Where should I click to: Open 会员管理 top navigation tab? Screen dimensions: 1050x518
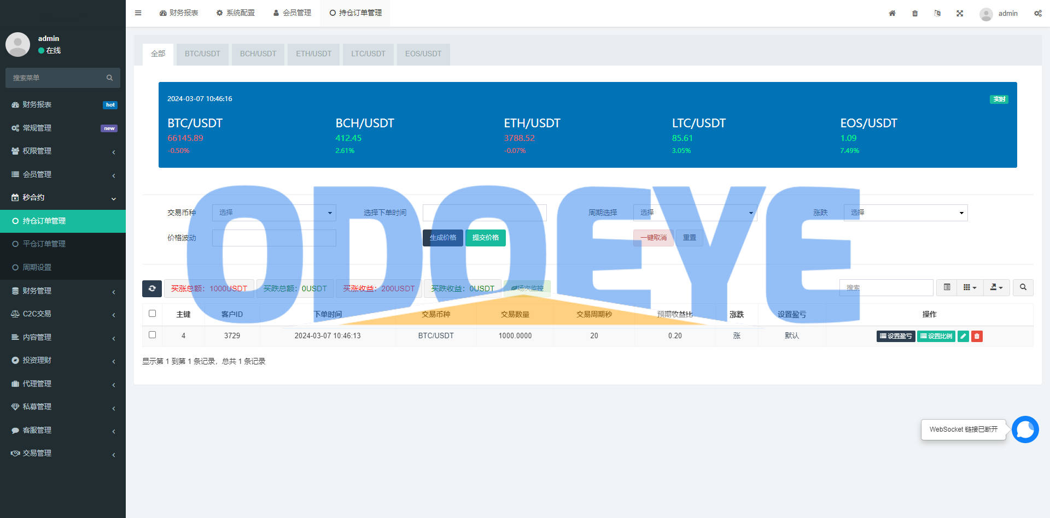(292, 13)
